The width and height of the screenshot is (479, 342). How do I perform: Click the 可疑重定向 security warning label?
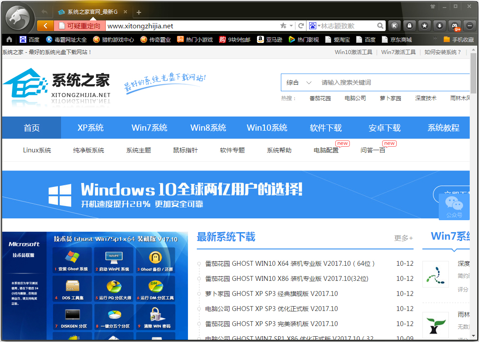tap(80, 26)
